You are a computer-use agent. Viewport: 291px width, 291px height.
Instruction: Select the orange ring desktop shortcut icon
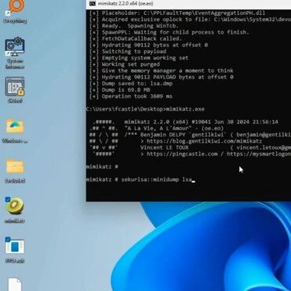pyautogui.click(x=16, y=6)
